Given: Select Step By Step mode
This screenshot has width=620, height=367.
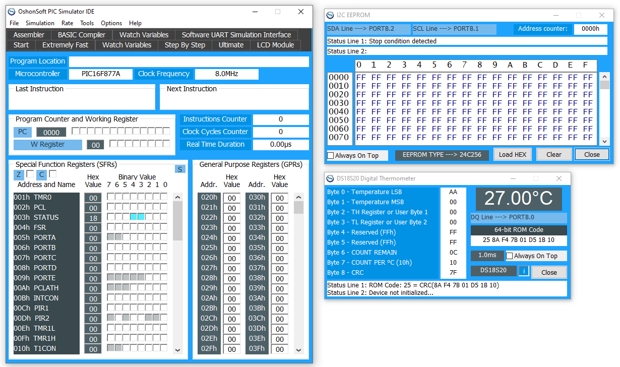Looking at the screenshot, I should pos(185,45).
